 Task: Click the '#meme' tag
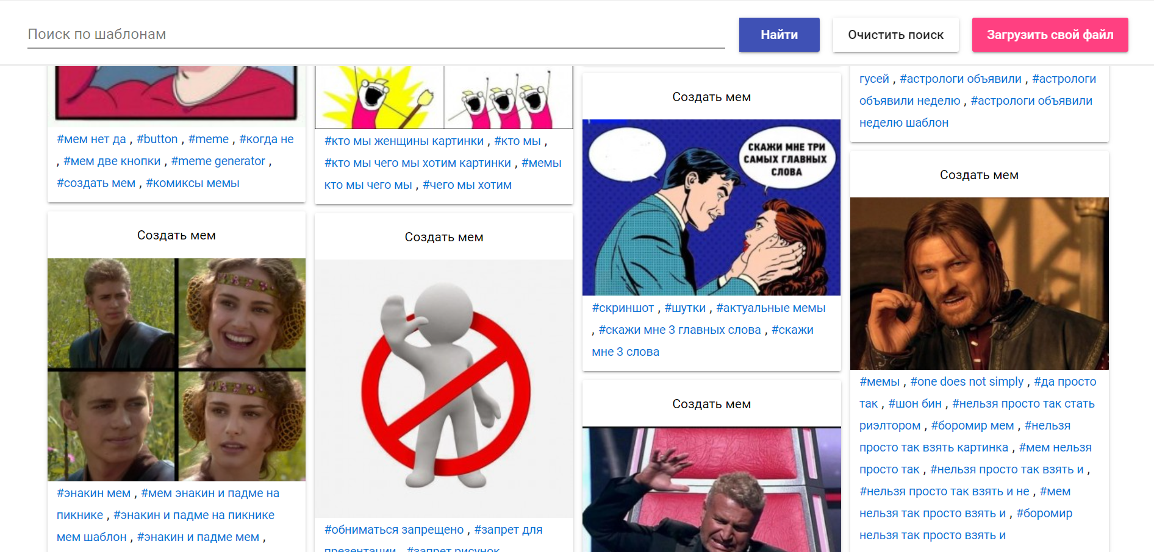[209, 139]
